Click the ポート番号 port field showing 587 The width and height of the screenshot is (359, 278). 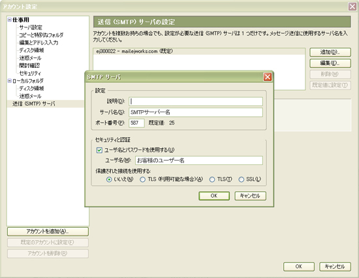pyautogui.click(x=136, y=123)
